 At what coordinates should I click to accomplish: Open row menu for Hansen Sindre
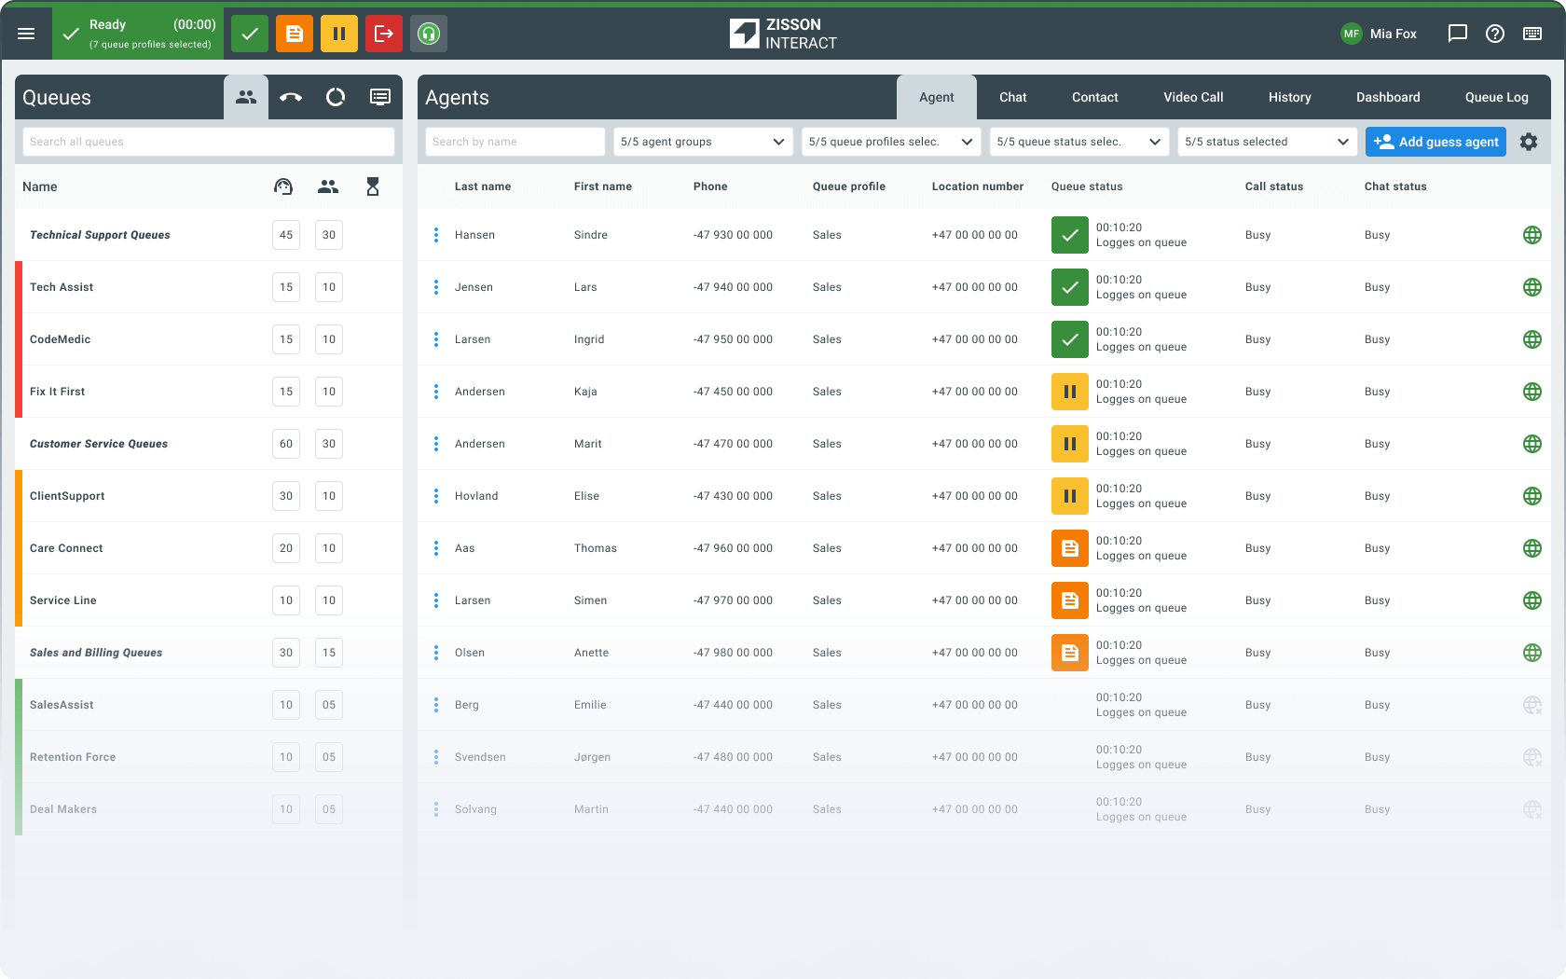436,235
